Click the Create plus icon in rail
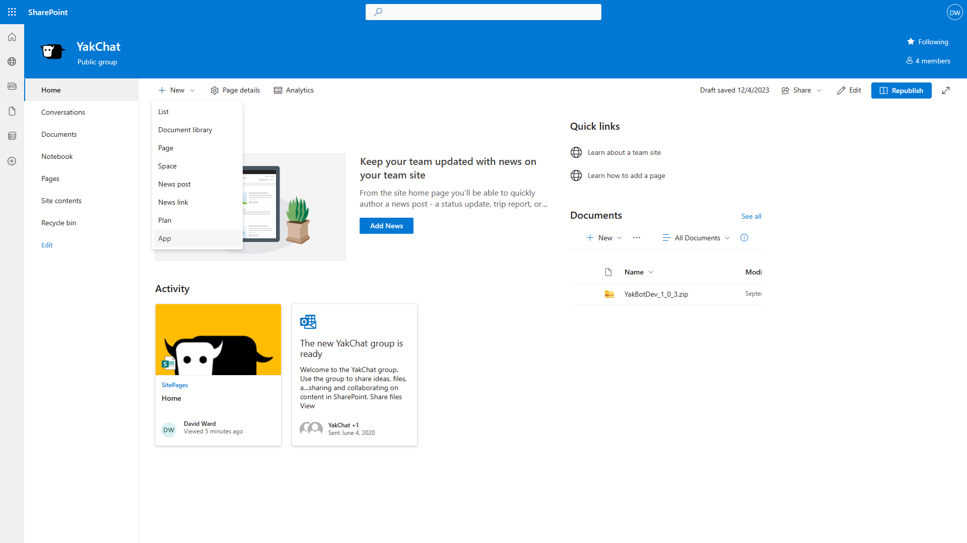The width and height of the screenshot is (967, 543). (x=12, y=161)
